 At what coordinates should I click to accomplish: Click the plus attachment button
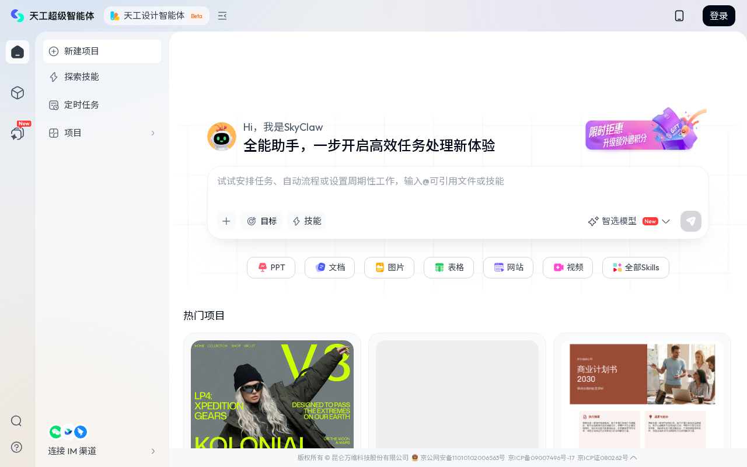pos(226,221)
